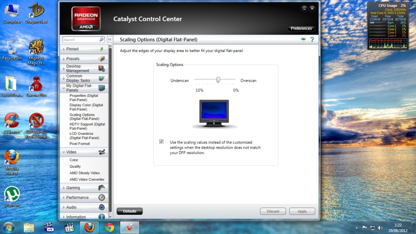Click the Gaming gamepad icon

point(102,188)
